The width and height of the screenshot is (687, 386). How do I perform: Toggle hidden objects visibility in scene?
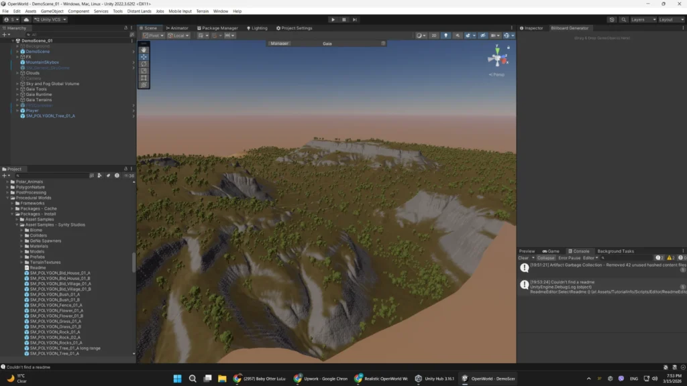tap(483, 36)
